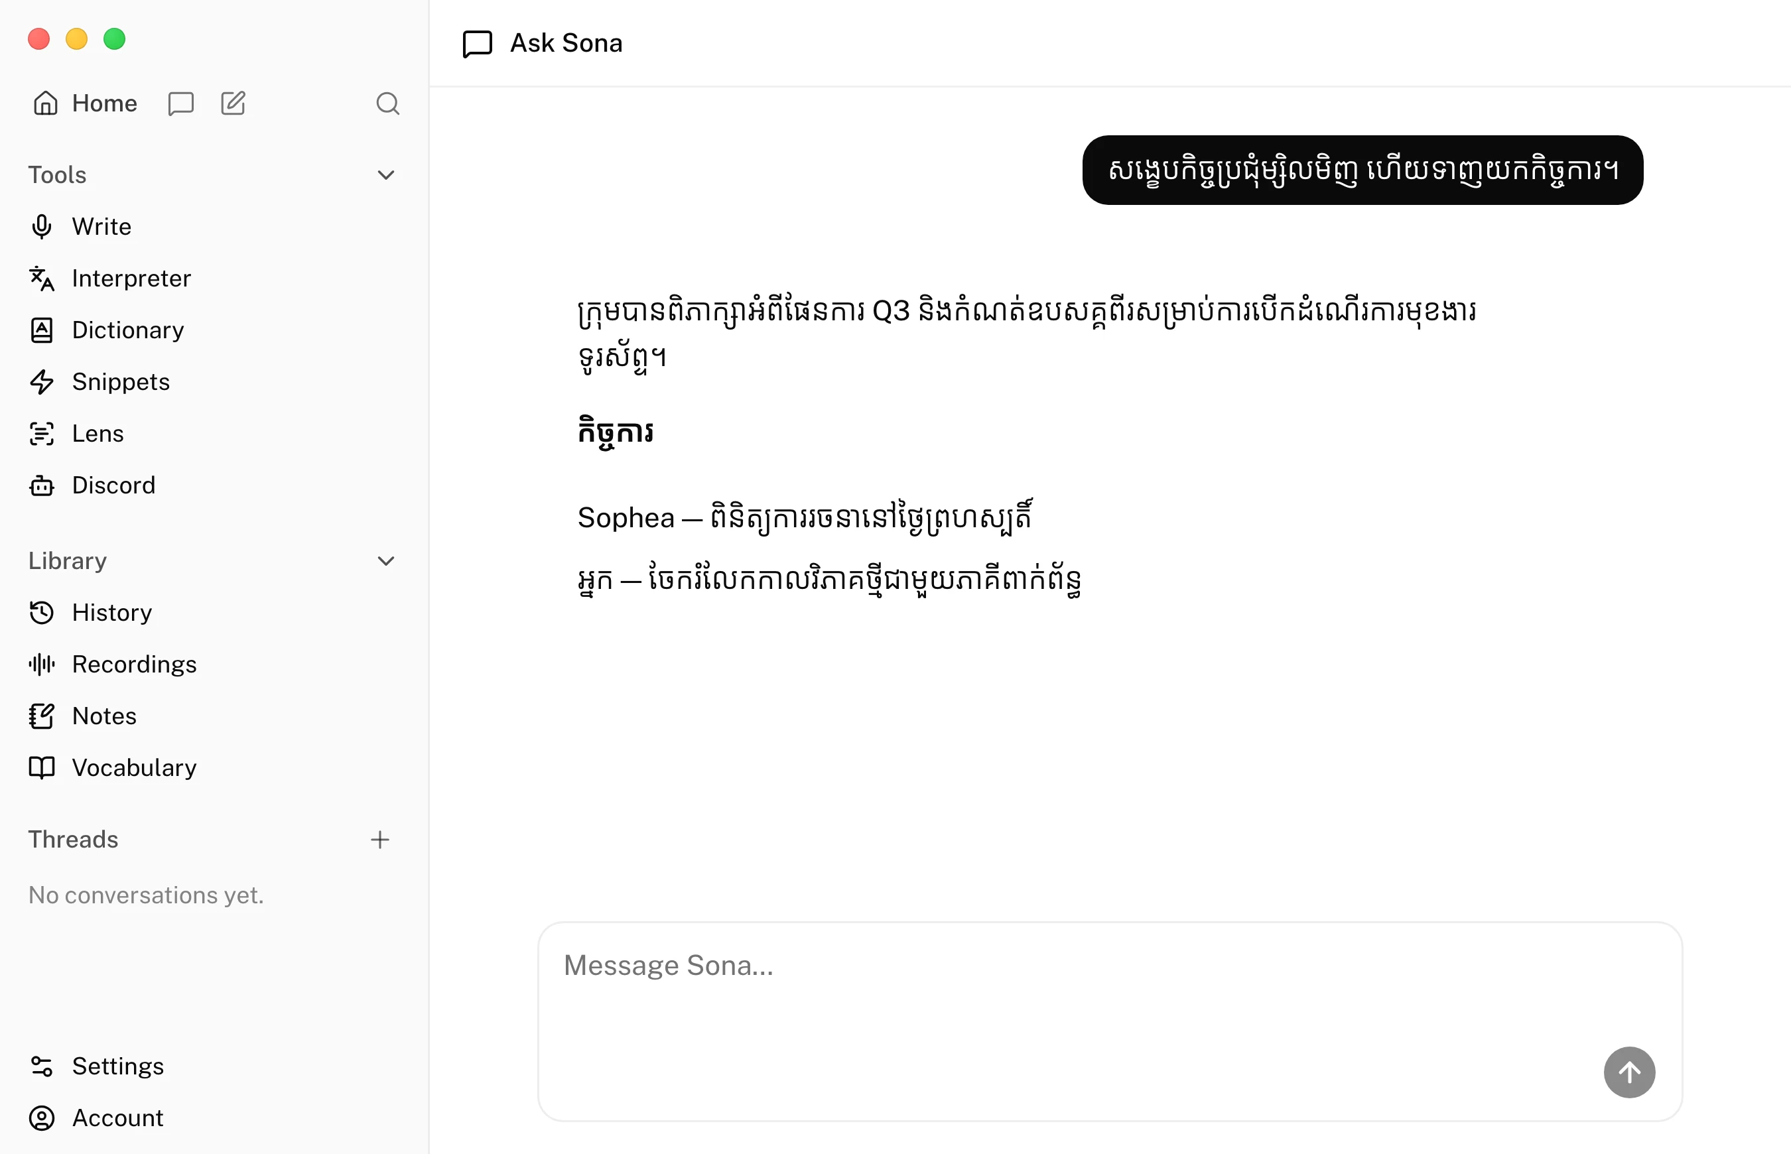
Task: Click the Discord bot icon
Action: tap(42, 485)
